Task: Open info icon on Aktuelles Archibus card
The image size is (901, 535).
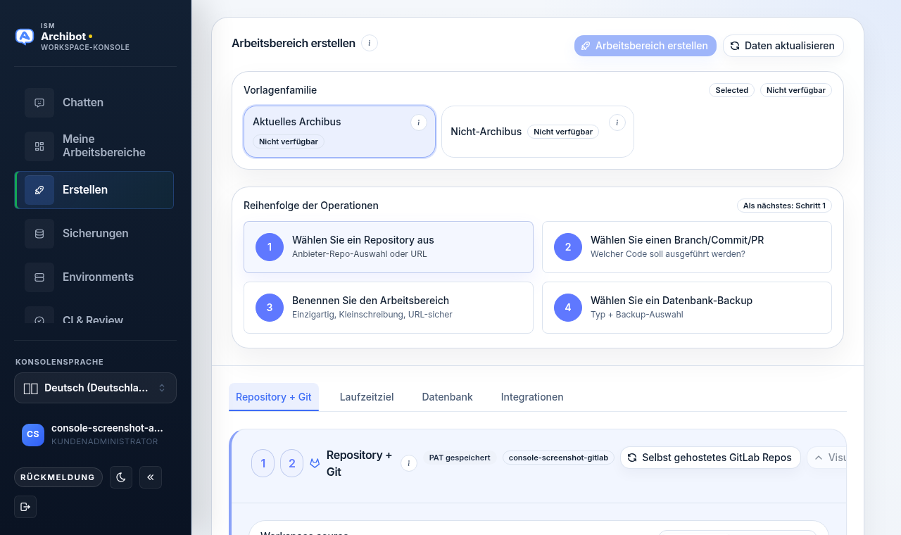Action: click(419, 122)
